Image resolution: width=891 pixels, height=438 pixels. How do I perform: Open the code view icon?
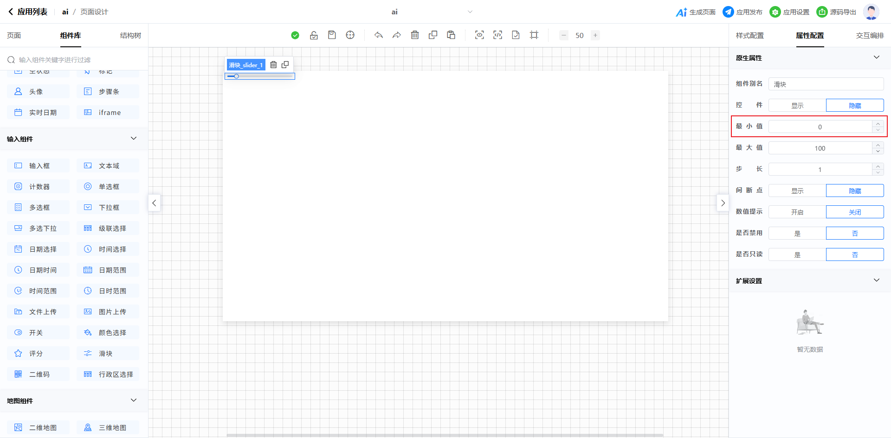[497, 35]
